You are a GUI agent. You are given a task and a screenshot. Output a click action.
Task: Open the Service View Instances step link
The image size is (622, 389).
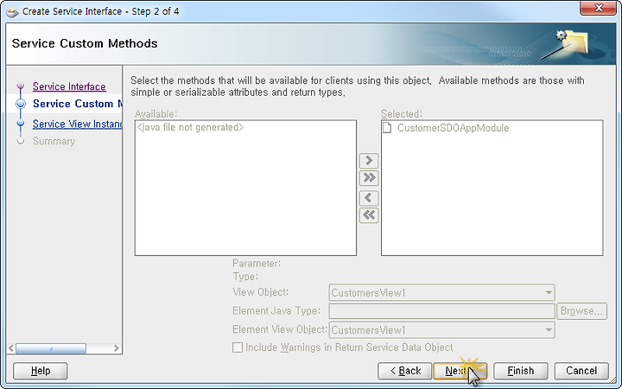tap(78, 124)
